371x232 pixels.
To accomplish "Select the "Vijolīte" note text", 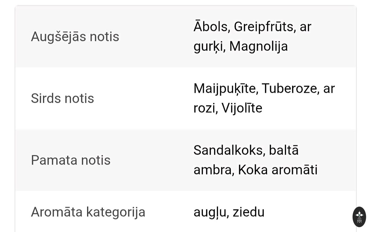I will 242,108.
